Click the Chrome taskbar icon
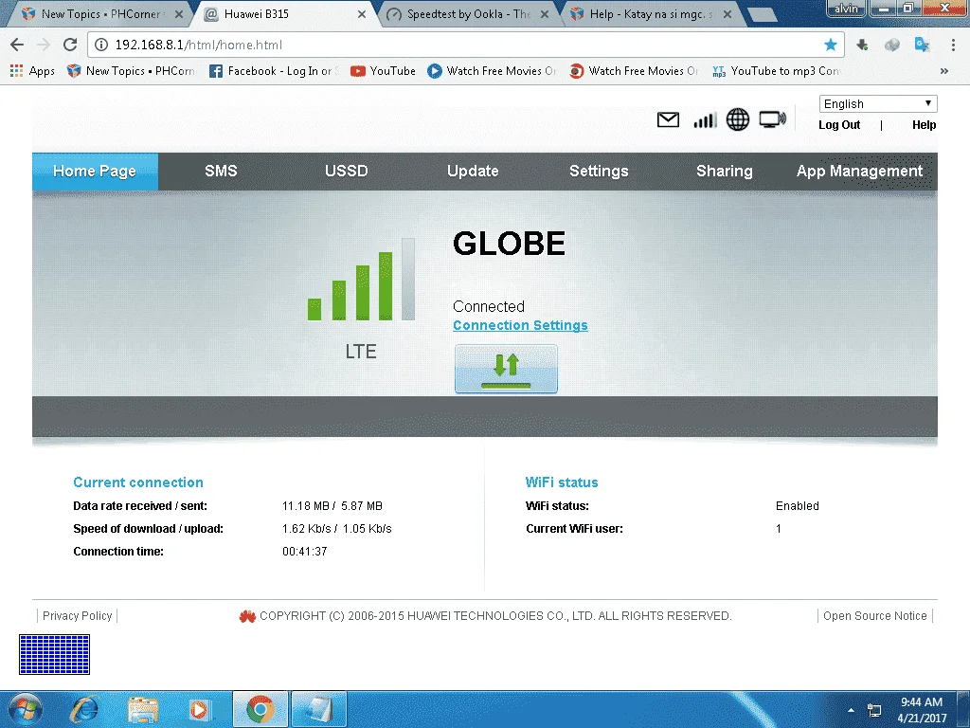Screen dimensions: 970x728 (260, 709)
